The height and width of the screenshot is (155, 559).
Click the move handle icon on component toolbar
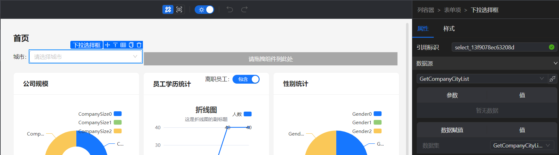[x=108, y=45]
